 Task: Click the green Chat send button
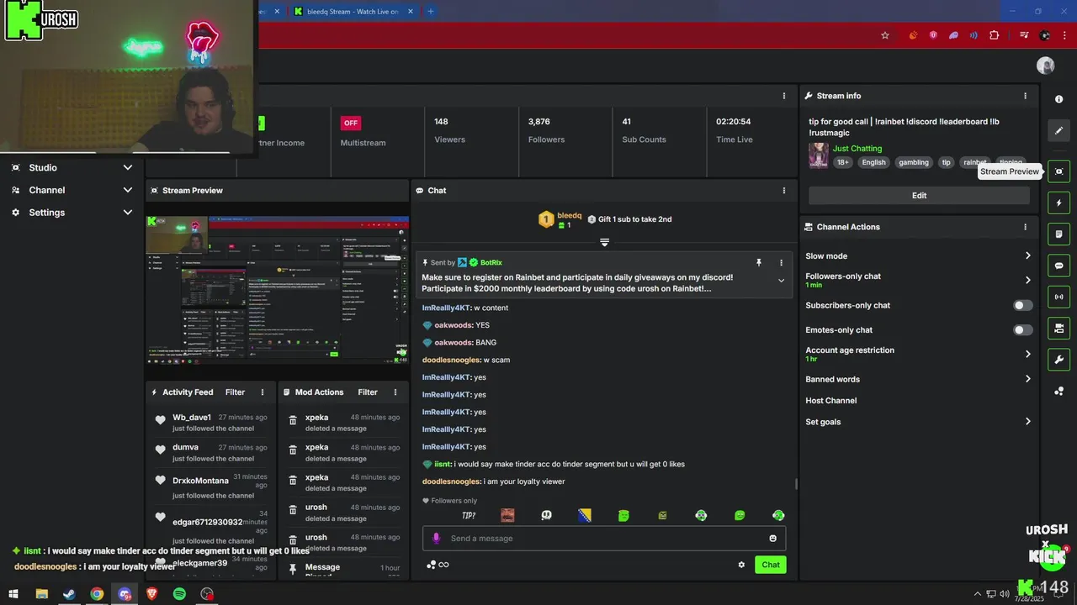coord(771,565)
